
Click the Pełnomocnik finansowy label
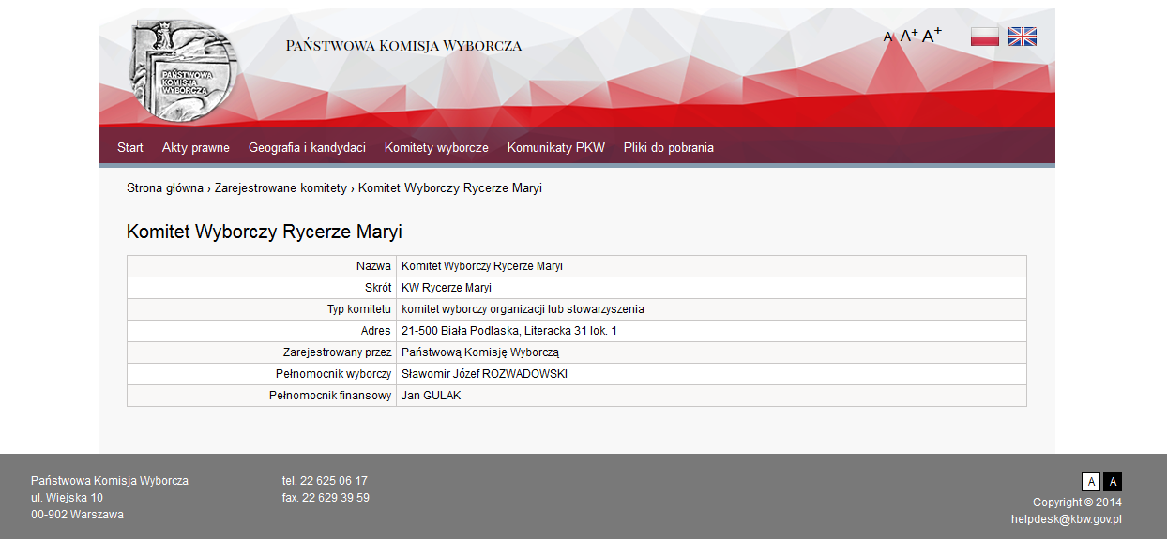coord(330,396)
